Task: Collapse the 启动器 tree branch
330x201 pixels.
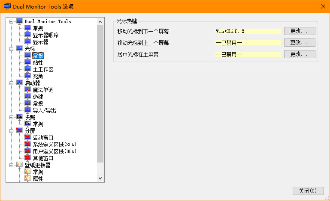Action: coord(11,83)
